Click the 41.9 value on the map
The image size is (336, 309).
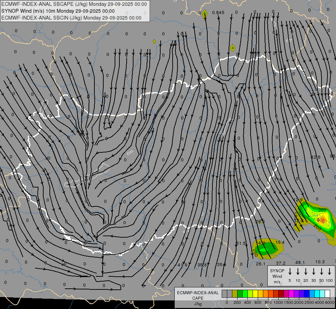tap(182, 265)
